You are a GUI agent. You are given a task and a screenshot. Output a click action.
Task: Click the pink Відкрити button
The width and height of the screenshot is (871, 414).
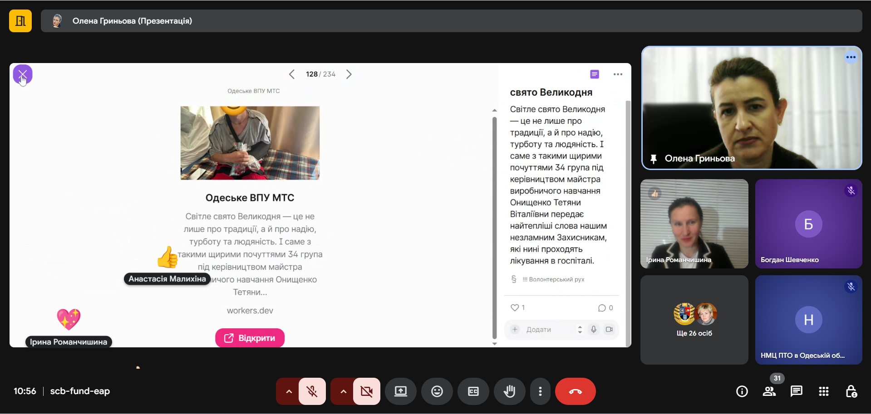250,338
